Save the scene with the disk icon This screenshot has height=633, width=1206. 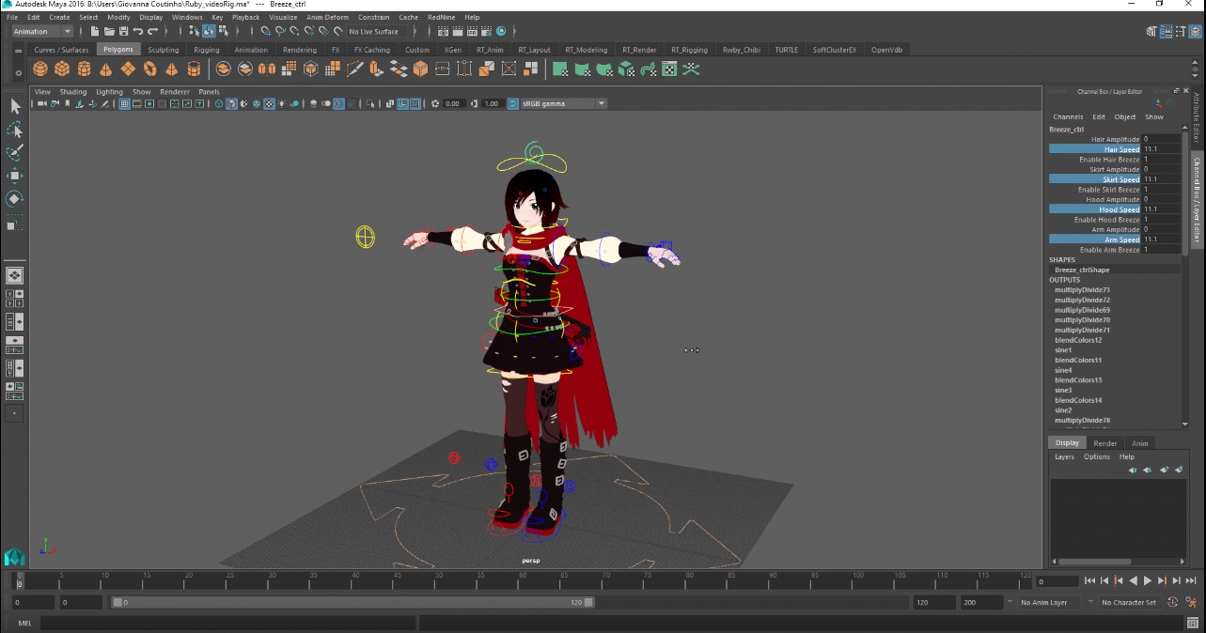[124, 32]
